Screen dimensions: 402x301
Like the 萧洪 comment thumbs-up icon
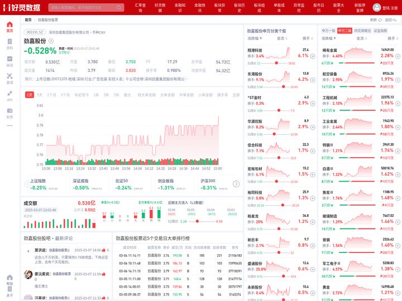(x=104, y=250)
